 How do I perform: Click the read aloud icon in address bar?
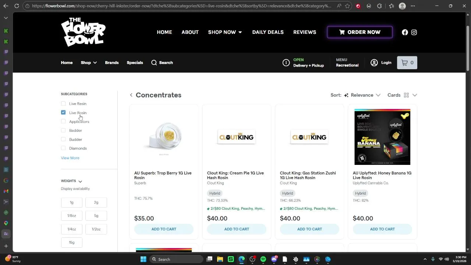[339, 6]
